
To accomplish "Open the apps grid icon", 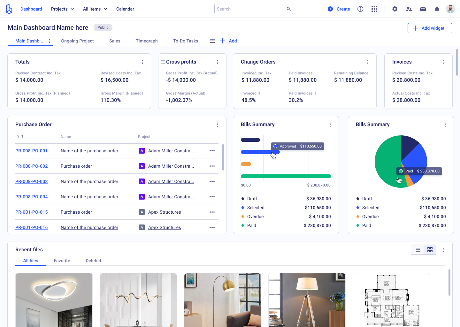I will click(x=374, y=9).
